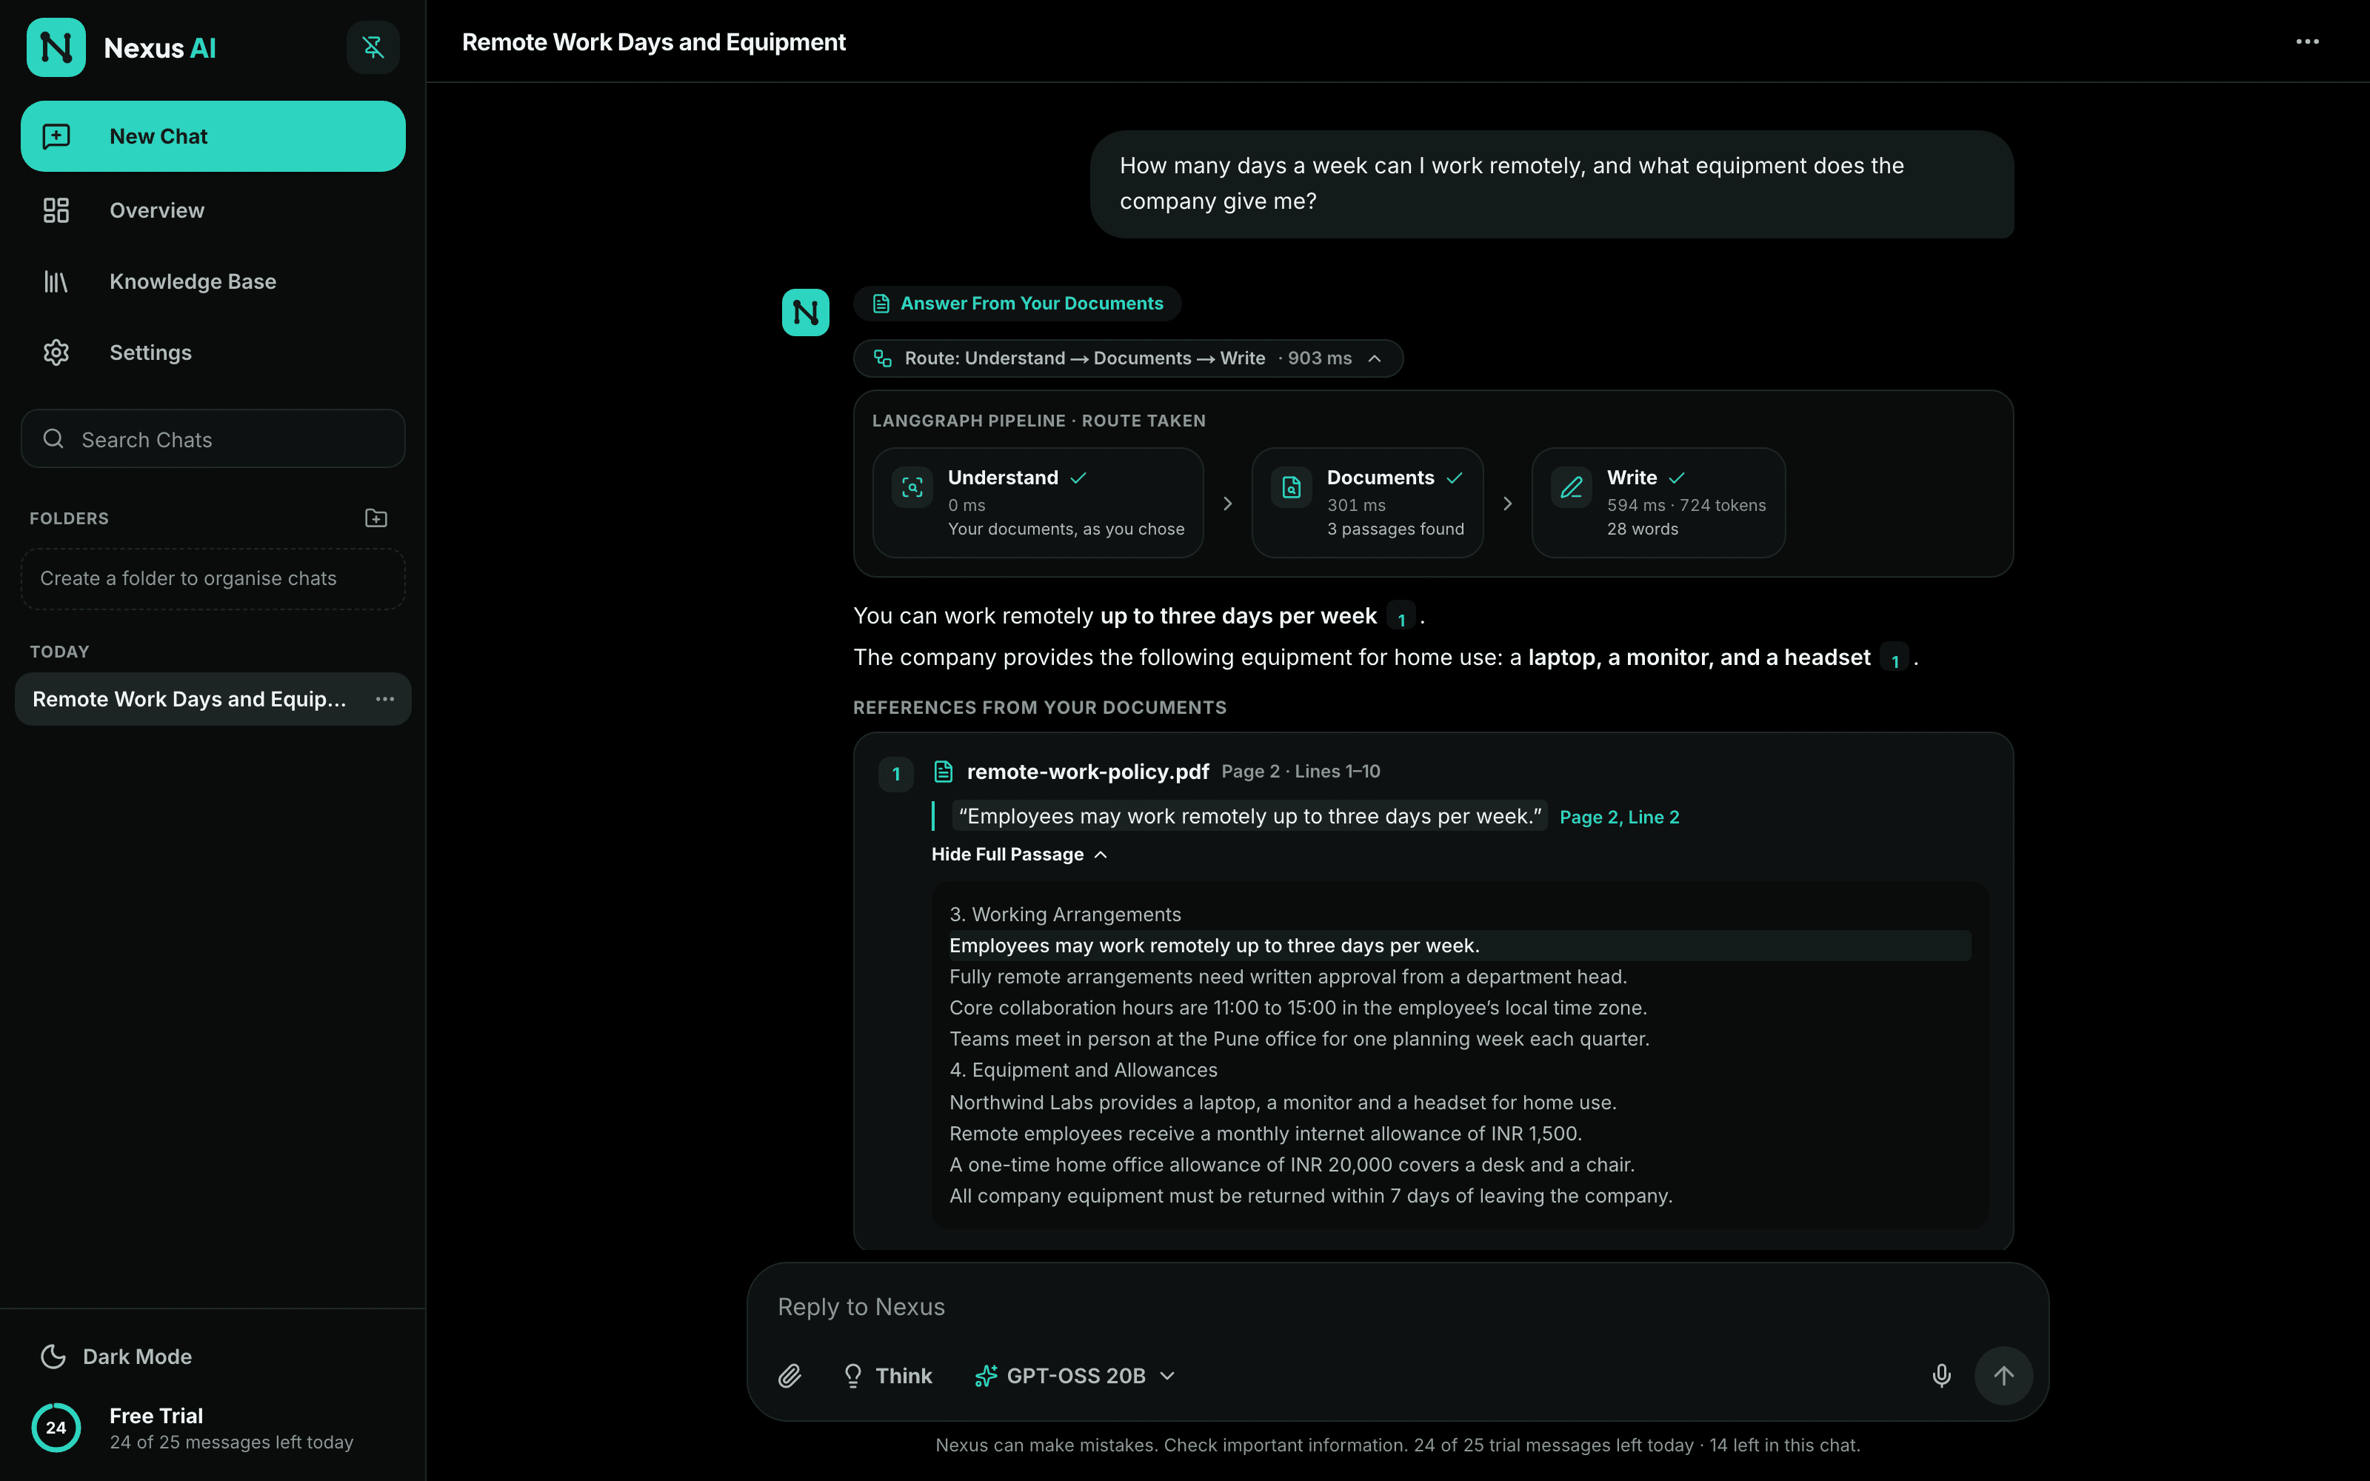Click the Nexus avatar beside the answer
Screen dimensions: 2370x1481
pyautogui.click(x=805, y=312)
